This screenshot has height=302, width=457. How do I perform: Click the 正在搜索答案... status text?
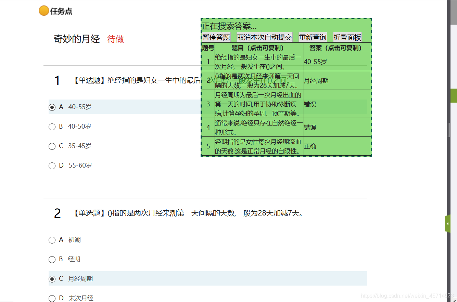229,26
